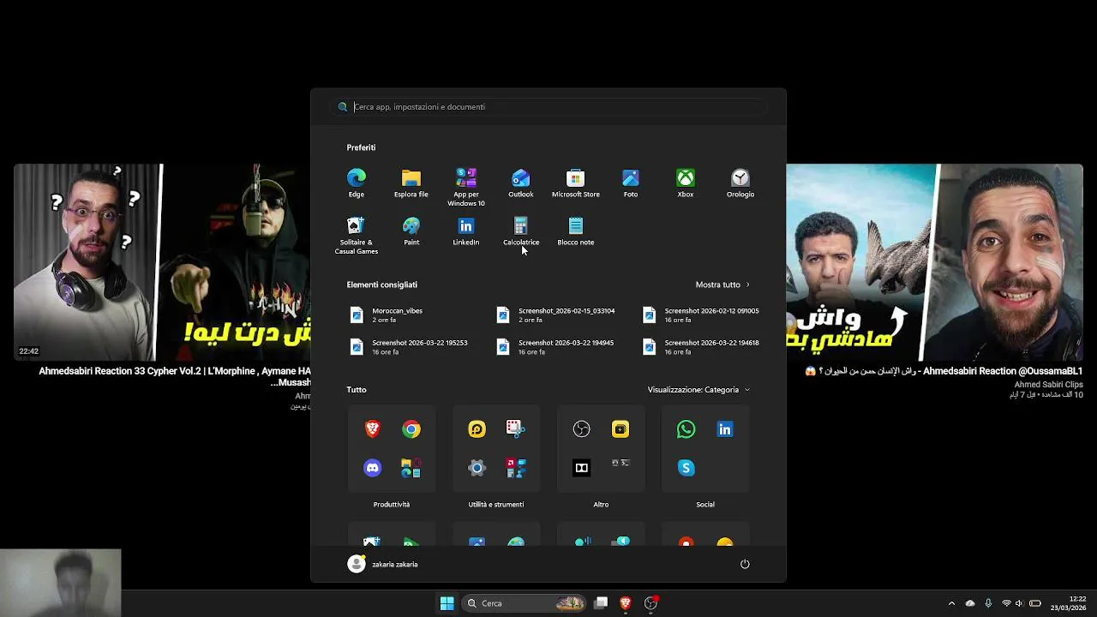The height and width of the screenshot is (617, 1097).
Task: Open 33 Cypher Vol.2 video thumbnail
Action: [x=162, y=262]
